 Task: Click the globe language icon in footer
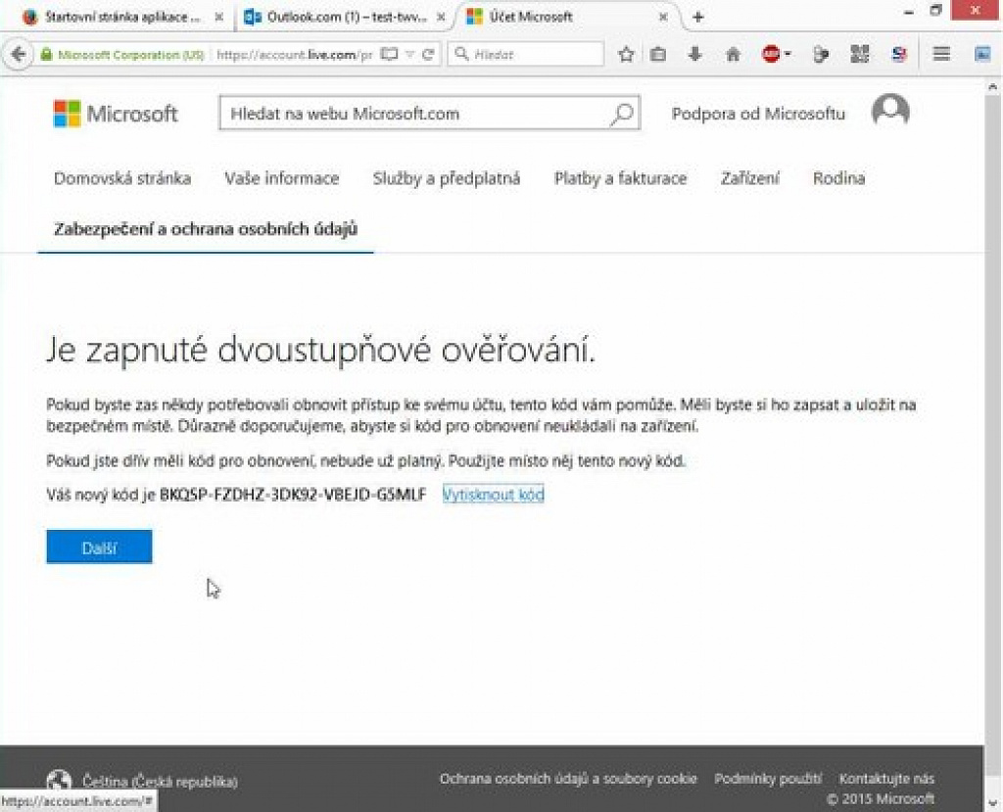click(59, 781)
